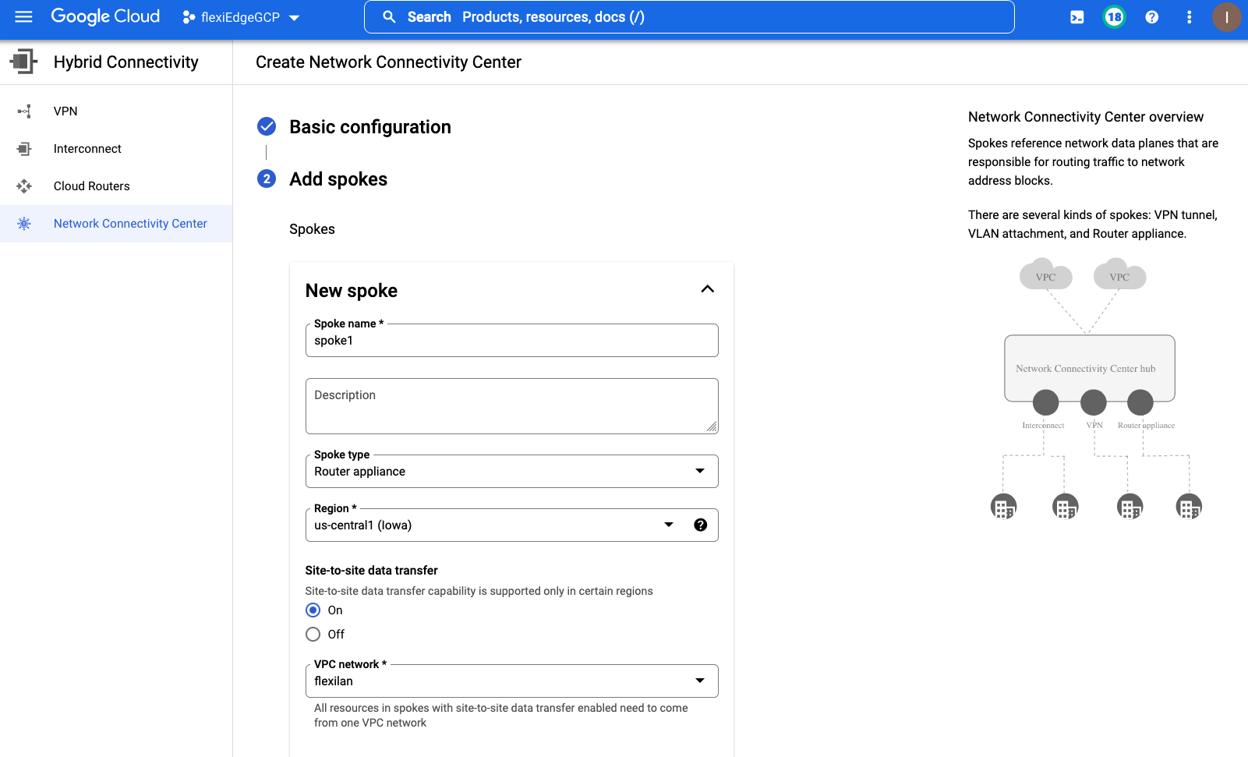Open the Spoke type dropdown
Viewport: 1248px width, 757px height.
[511, 472]
